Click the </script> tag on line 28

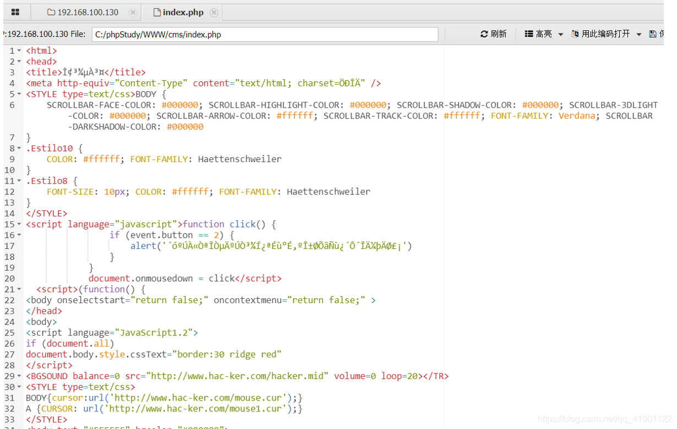(50, 366)
